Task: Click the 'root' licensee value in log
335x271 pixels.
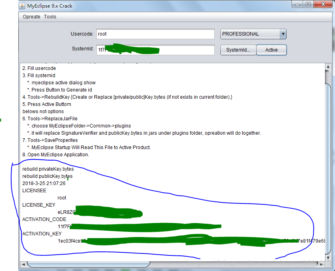Action: [x=62, y=198]
